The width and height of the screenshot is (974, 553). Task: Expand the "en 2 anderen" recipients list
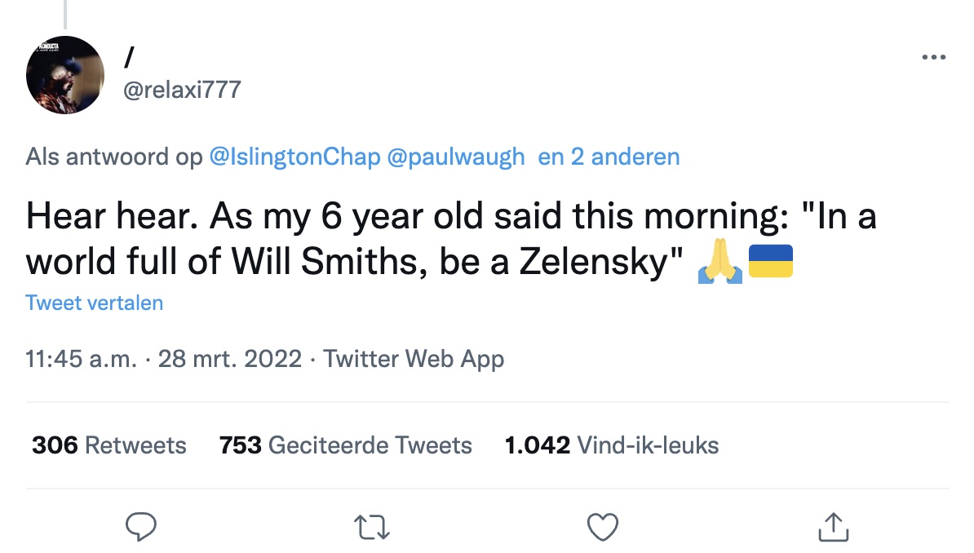(609, 157)
